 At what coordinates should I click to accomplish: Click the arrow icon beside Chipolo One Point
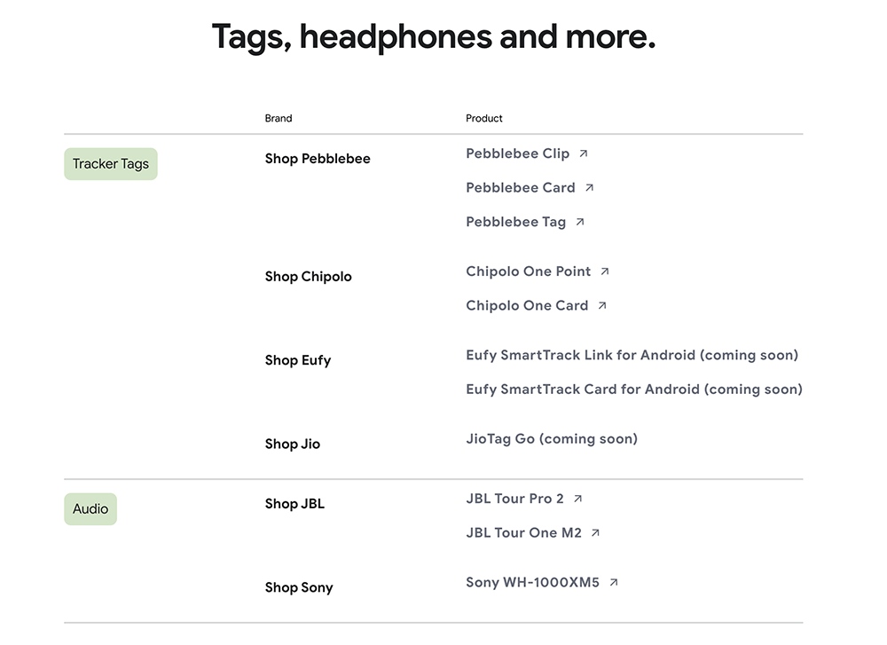coord(605,271)
